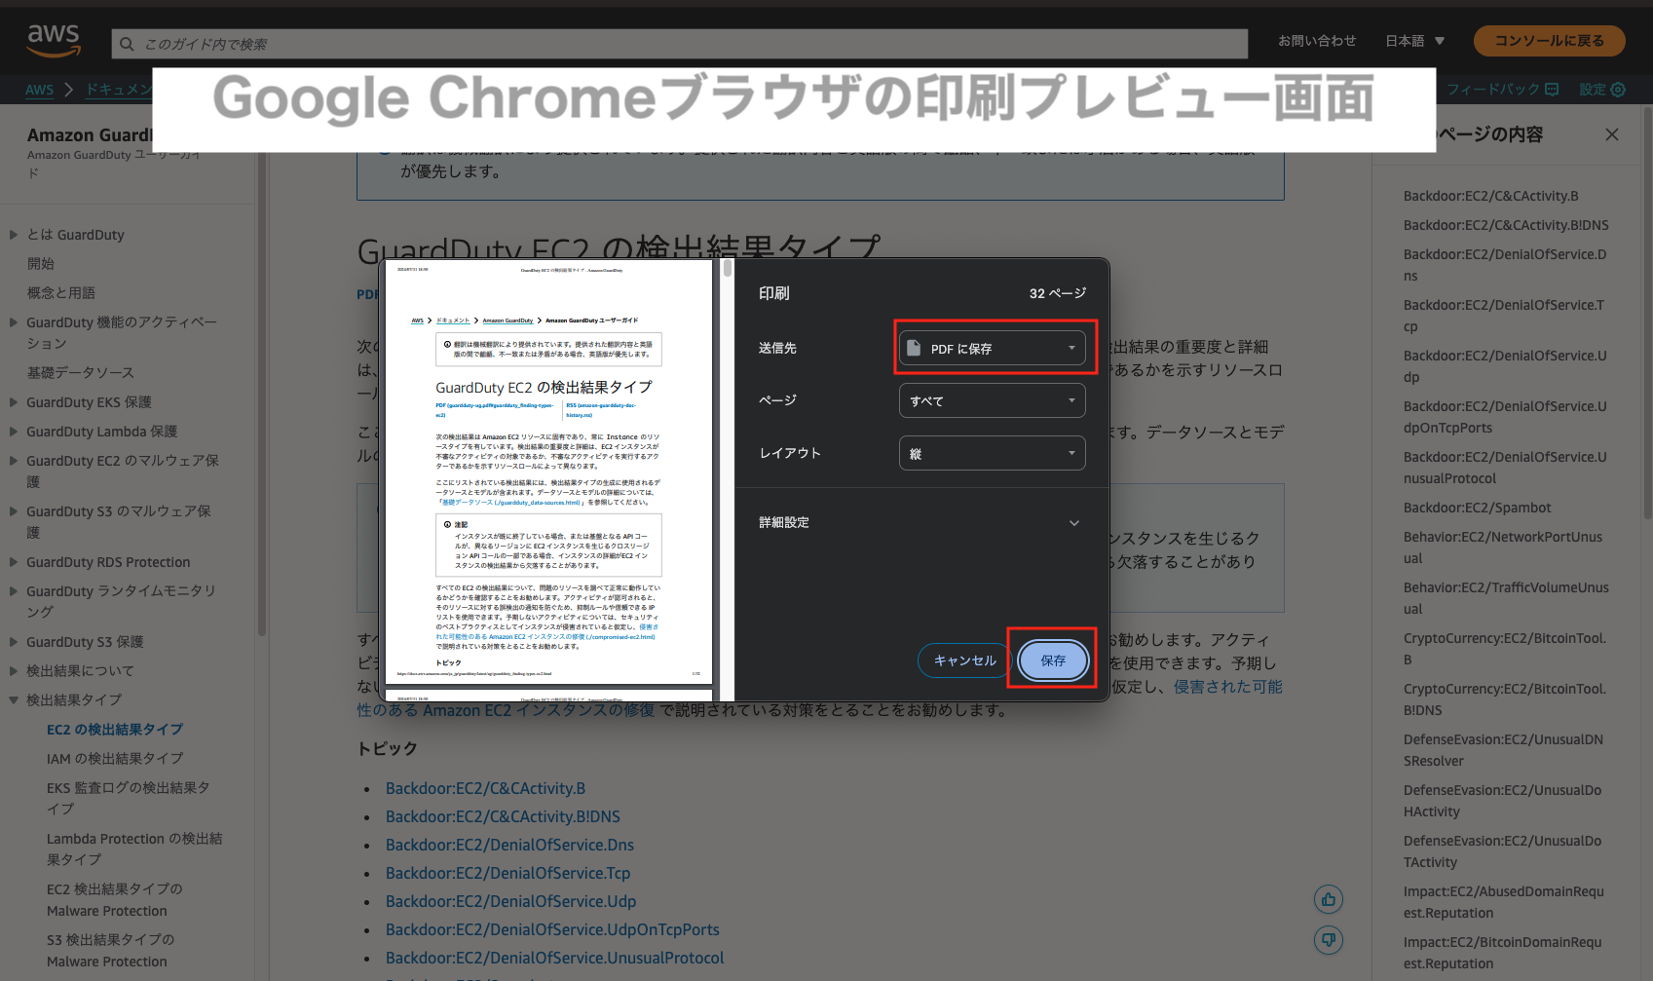1653x981 pixels.
Task: Open the お問い合わせ link
Action: pos(1317,41)
